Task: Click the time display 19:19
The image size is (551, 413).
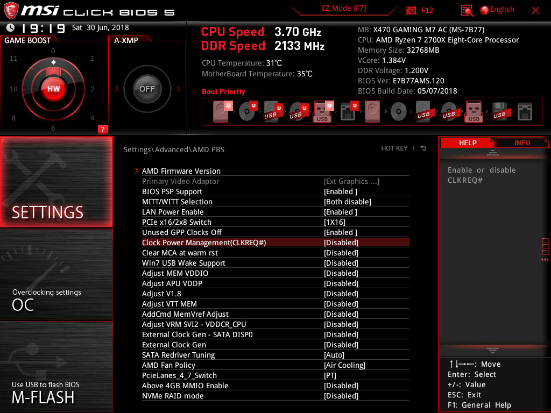Action: [43, 28]
